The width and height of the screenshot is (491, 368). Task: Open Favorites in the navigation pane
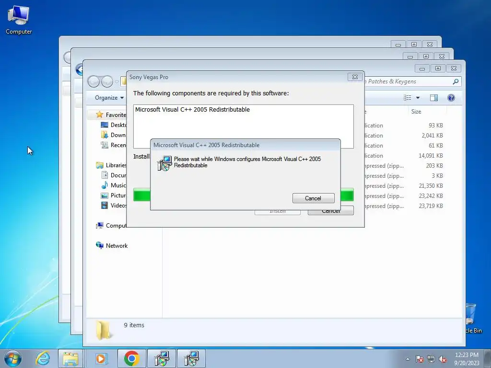(x=116, y=115)
